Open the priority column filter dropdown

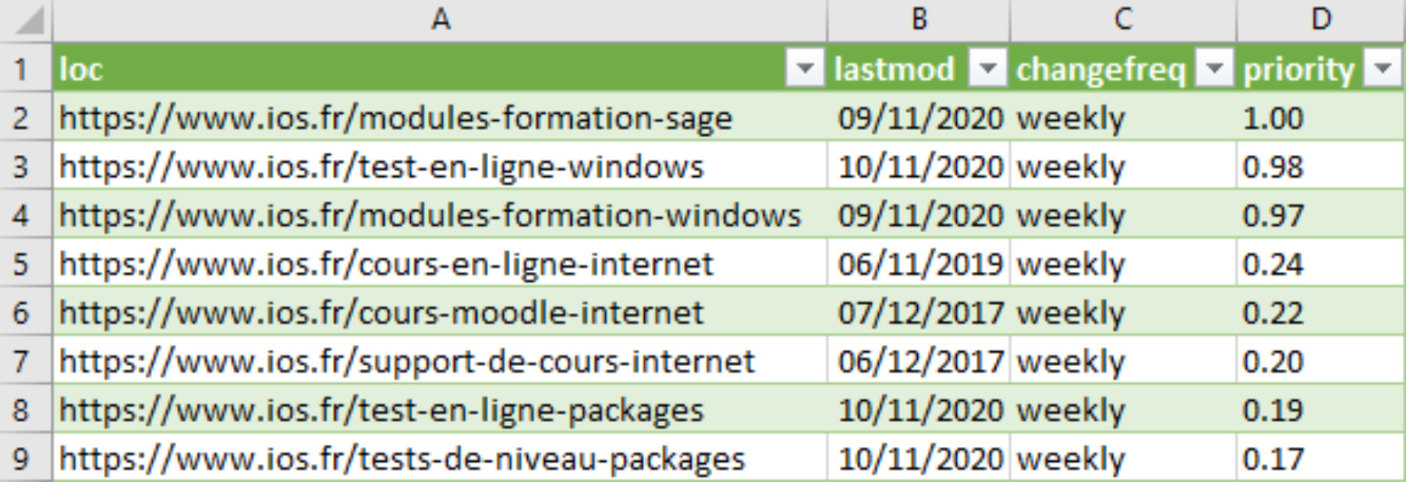point(1383,69)
